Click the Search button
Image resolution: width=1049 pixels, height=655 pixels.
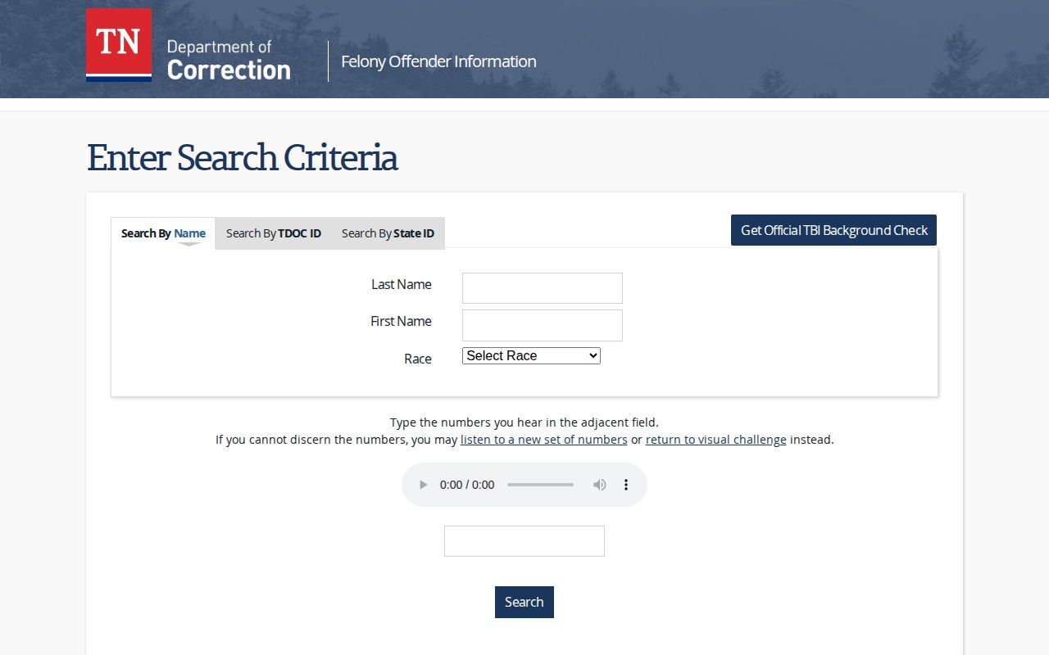coord(524,602)
